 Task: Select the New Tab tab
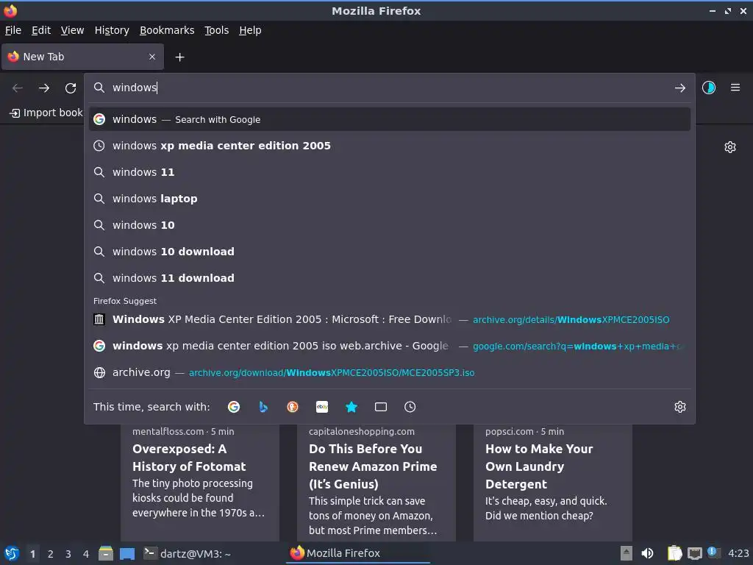point(82,57)
